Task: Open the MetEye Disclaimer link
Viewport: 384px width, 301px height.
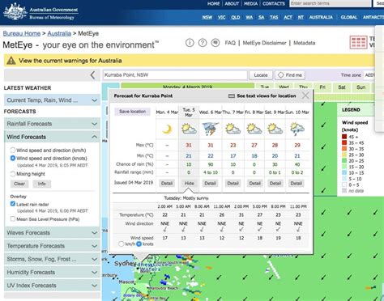Action: click(264, 43)
